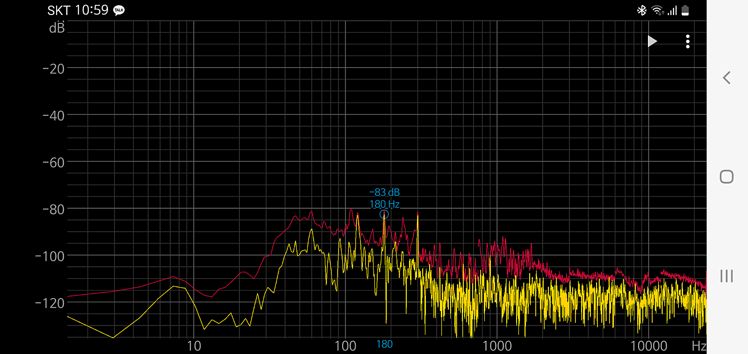Tap the '-120' dB axis label
Viewport: 748px width, 354px height.
click(50, 303)
